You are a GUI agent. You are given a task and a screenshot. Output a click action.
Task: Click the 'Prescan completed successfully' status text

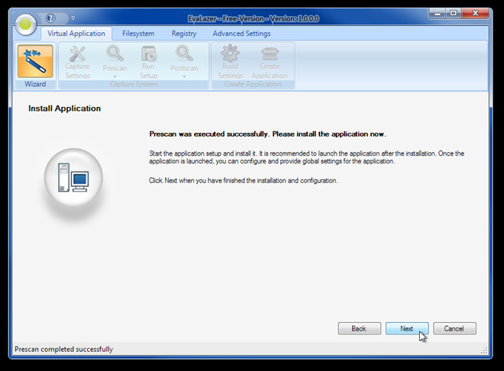[63, 349]
